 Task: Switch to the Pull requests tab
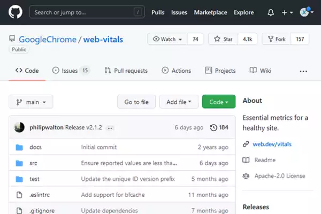pyautogui.click(x=126, y=71)
